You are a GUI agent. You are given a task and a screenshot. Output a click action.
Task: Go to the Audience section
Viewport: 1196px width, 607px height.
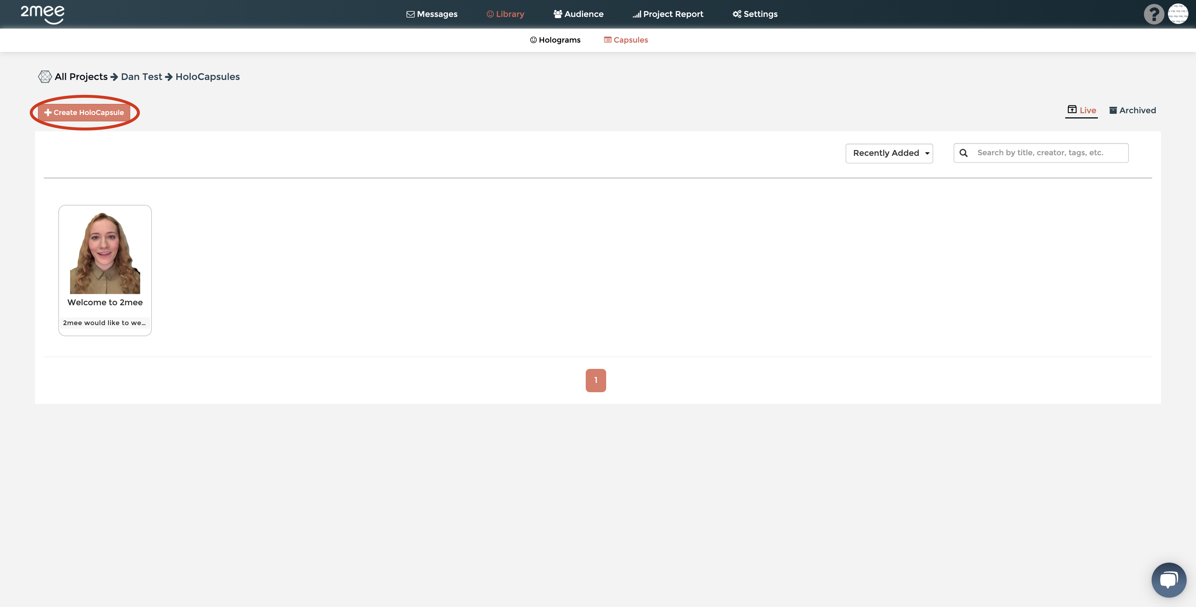578,14
